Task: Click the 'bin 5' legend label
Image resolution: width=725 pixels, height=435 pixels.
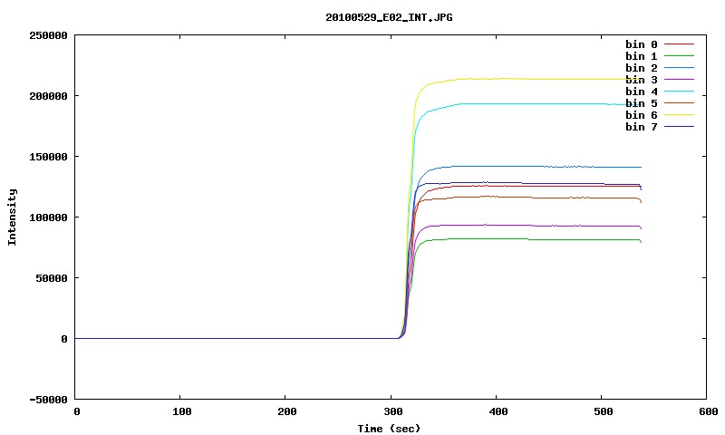Action: pyautogui.click(x=642, y=103)
